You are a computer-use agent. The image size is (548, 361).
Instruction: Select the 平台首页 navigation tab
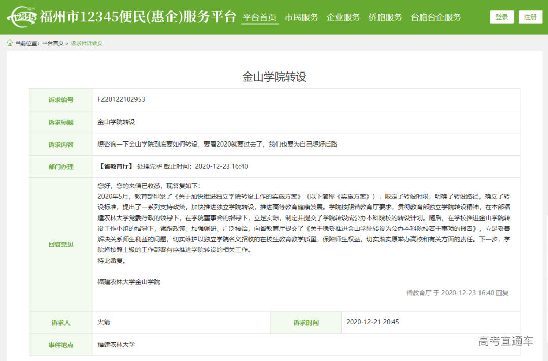tap(260, 17)
